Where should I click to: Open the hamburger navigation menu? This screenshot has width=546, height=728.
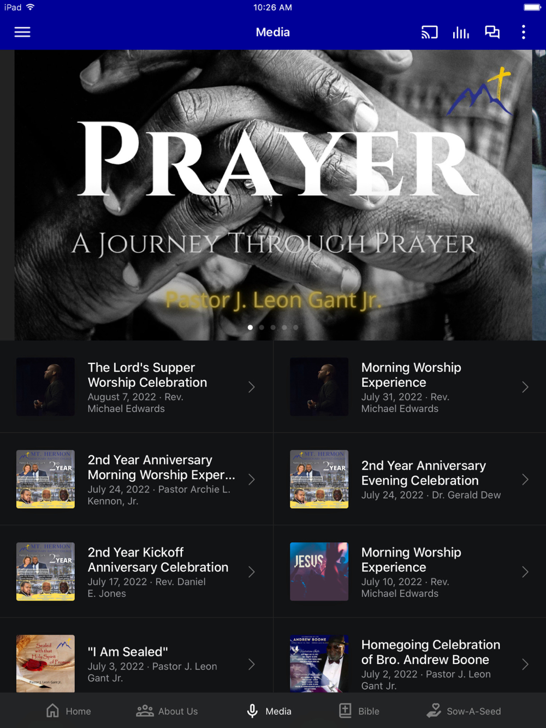[x=22, y=32]
